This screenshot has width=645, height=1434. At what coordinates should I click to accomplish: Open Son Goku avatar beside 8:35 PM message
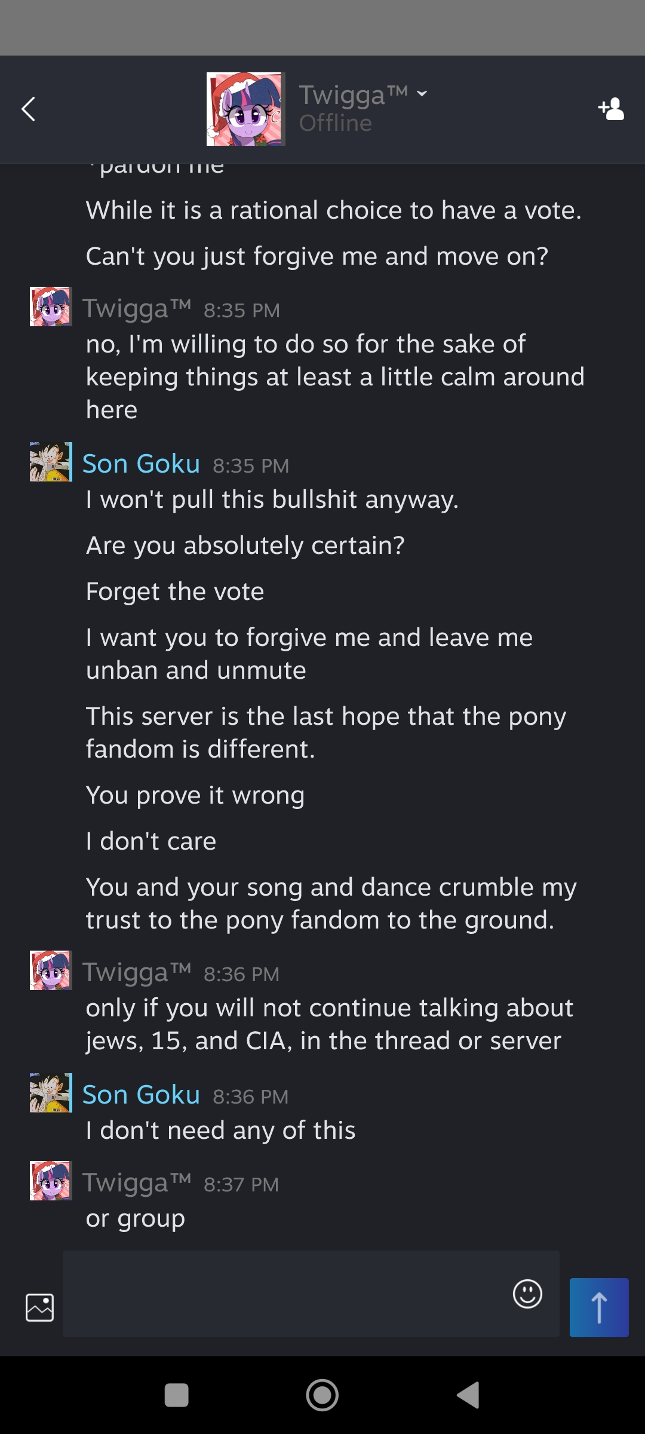point(51,462)
